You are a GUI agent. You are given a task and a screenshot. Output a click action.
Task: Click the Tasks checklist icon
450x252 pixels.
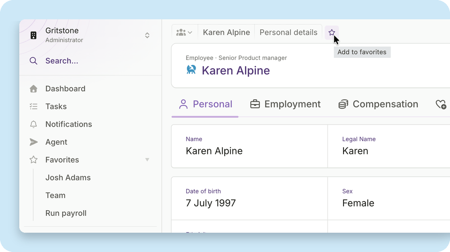(34, 107)
